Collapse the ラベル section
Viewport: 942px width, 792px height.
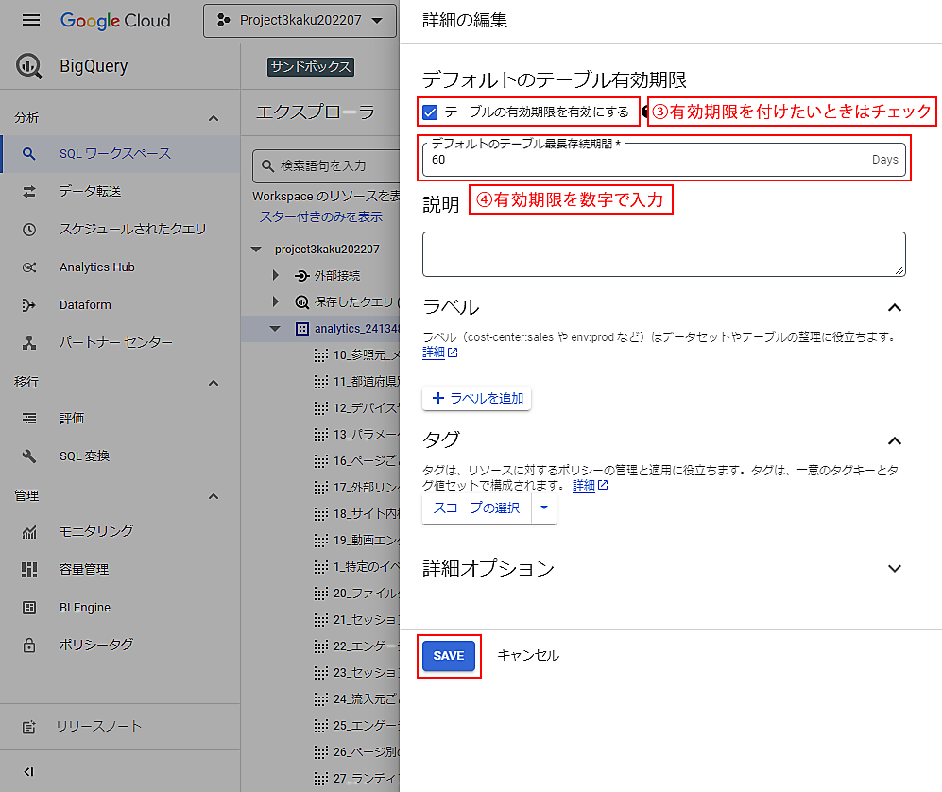click(x=895, y=307)
